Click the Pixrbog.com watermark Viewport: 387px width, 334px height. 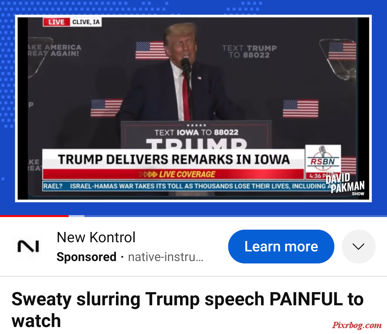357,325
